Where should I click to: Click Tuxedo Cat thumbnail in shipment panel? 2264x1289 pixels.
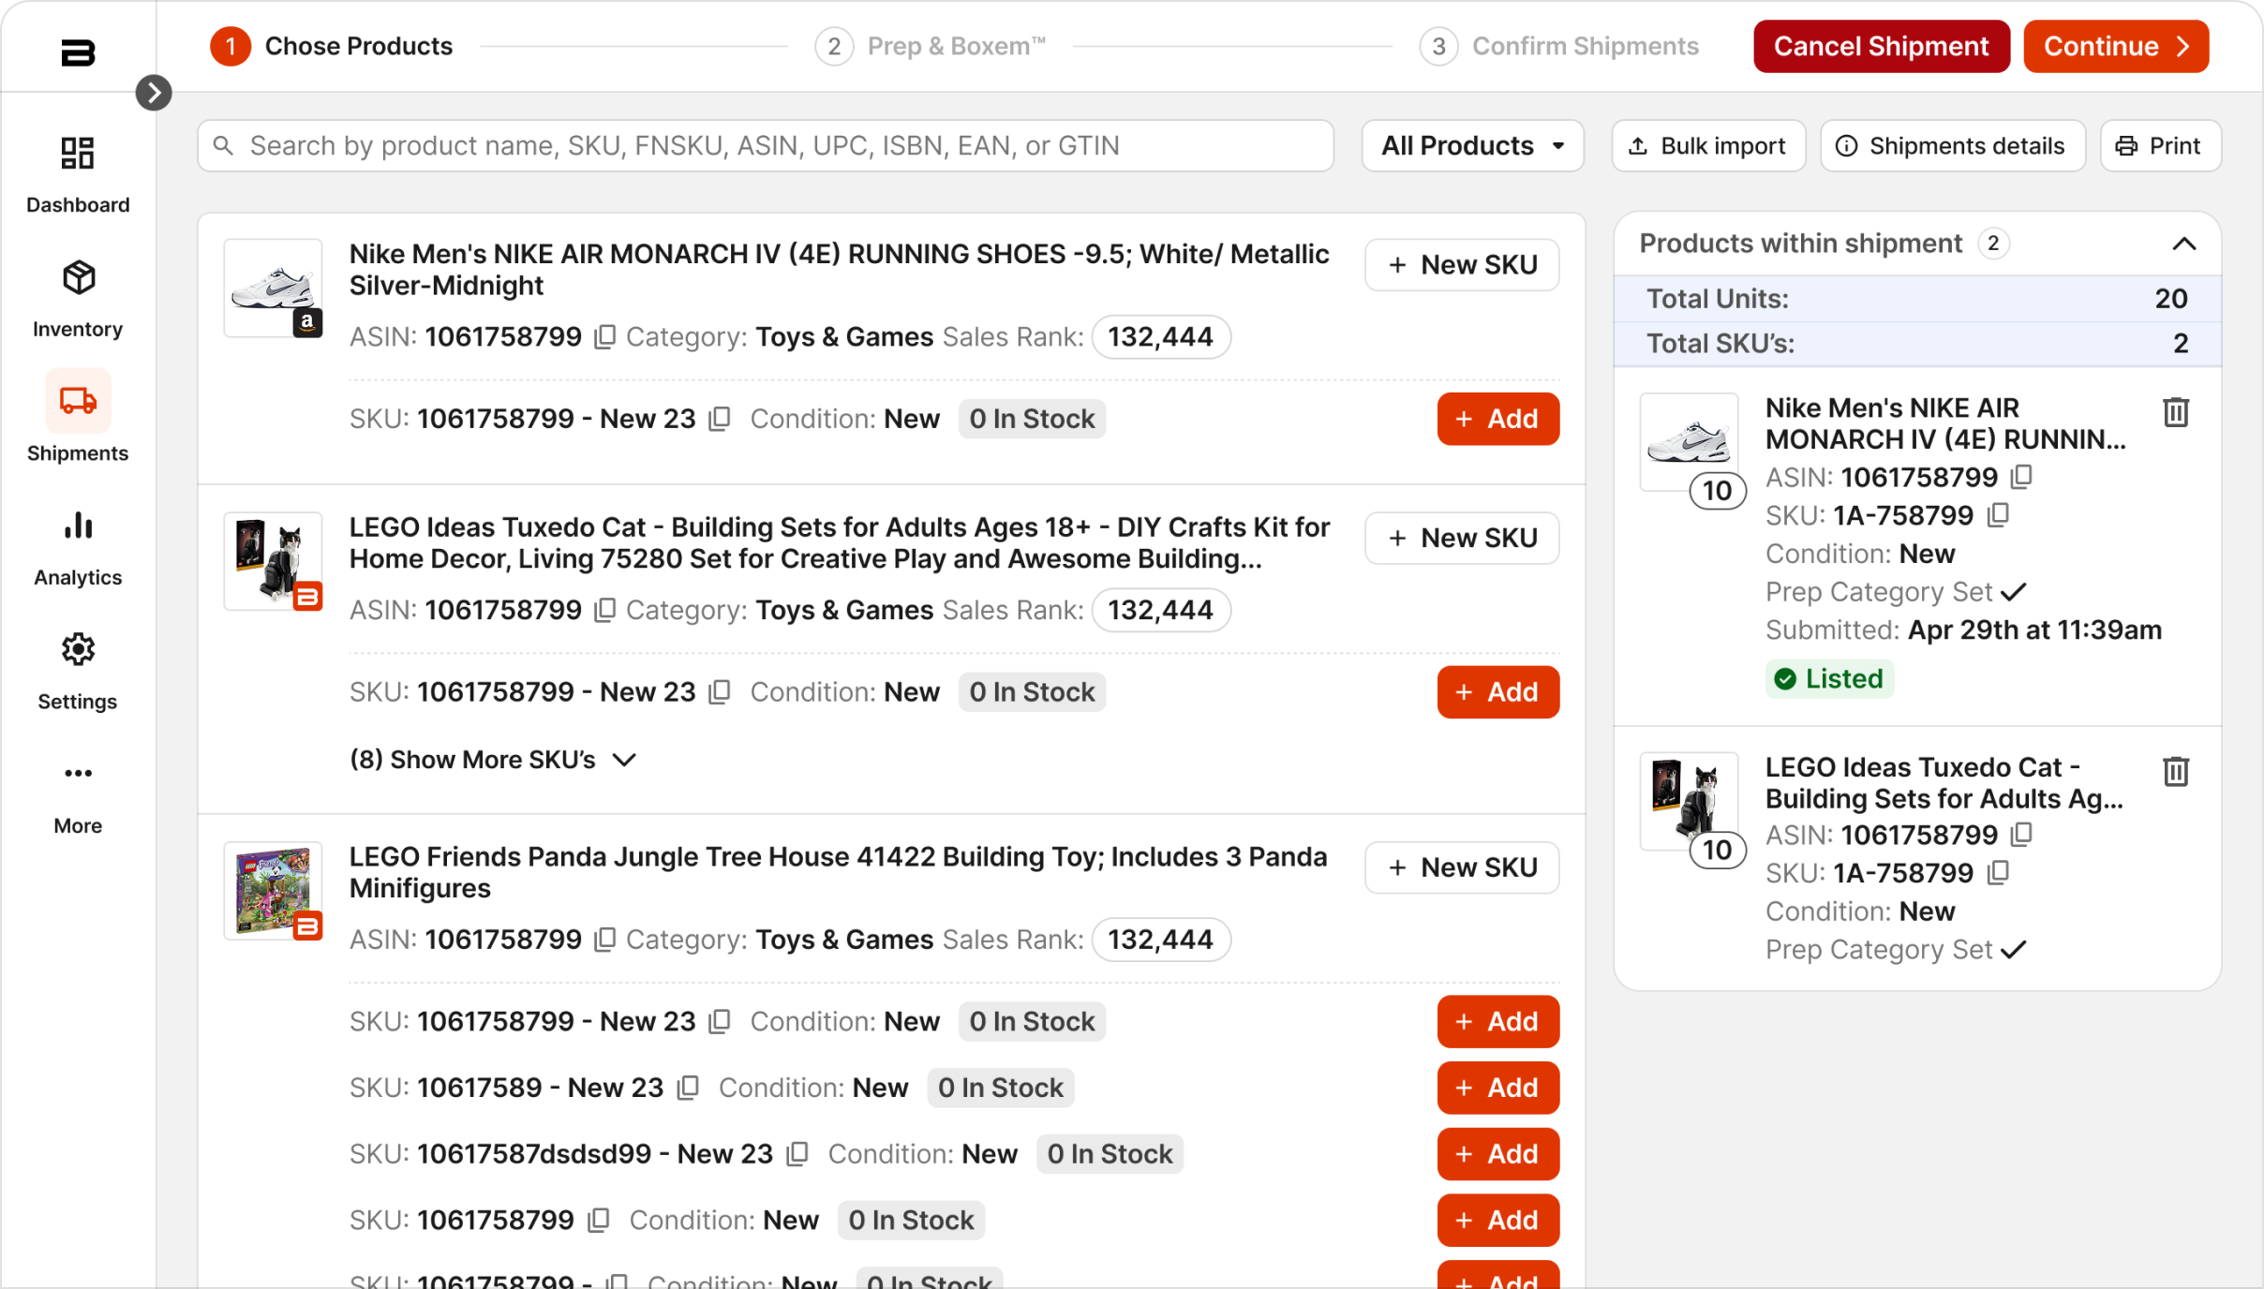coord(1689,802)
